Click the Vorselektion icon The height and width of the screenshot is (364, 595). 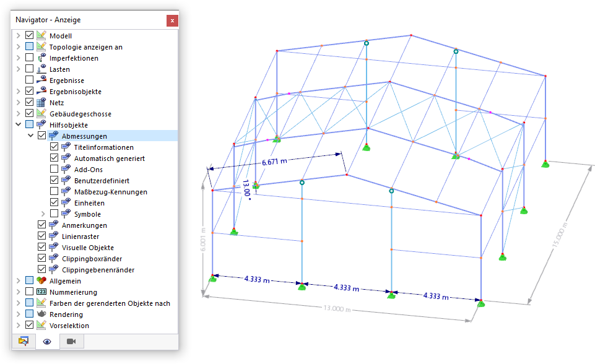[41, 325]
